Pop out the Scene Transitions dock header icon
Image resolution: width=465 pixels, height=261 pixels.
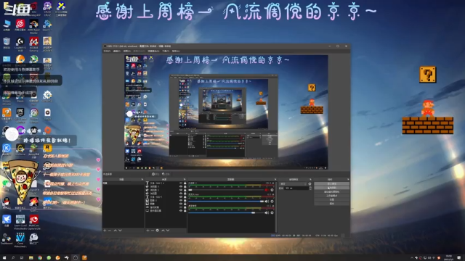310,179
